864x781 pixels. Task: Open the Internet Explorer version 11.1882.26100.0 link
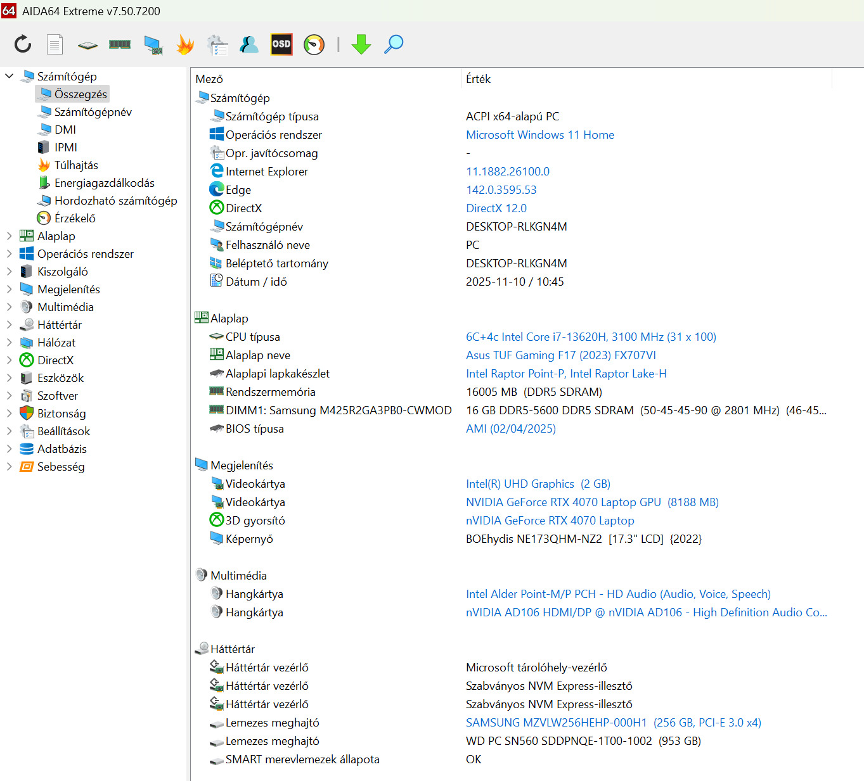coord(508,171)
